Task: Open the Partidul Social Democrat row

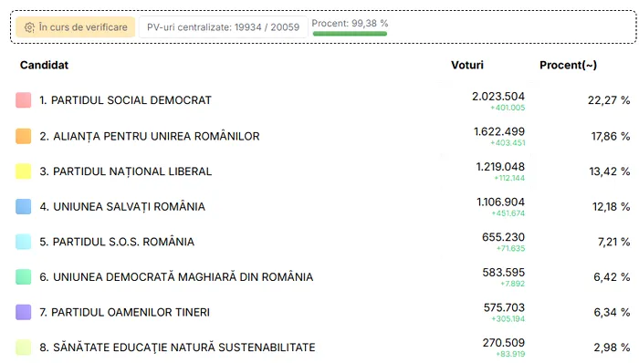Action: [323, 100]
